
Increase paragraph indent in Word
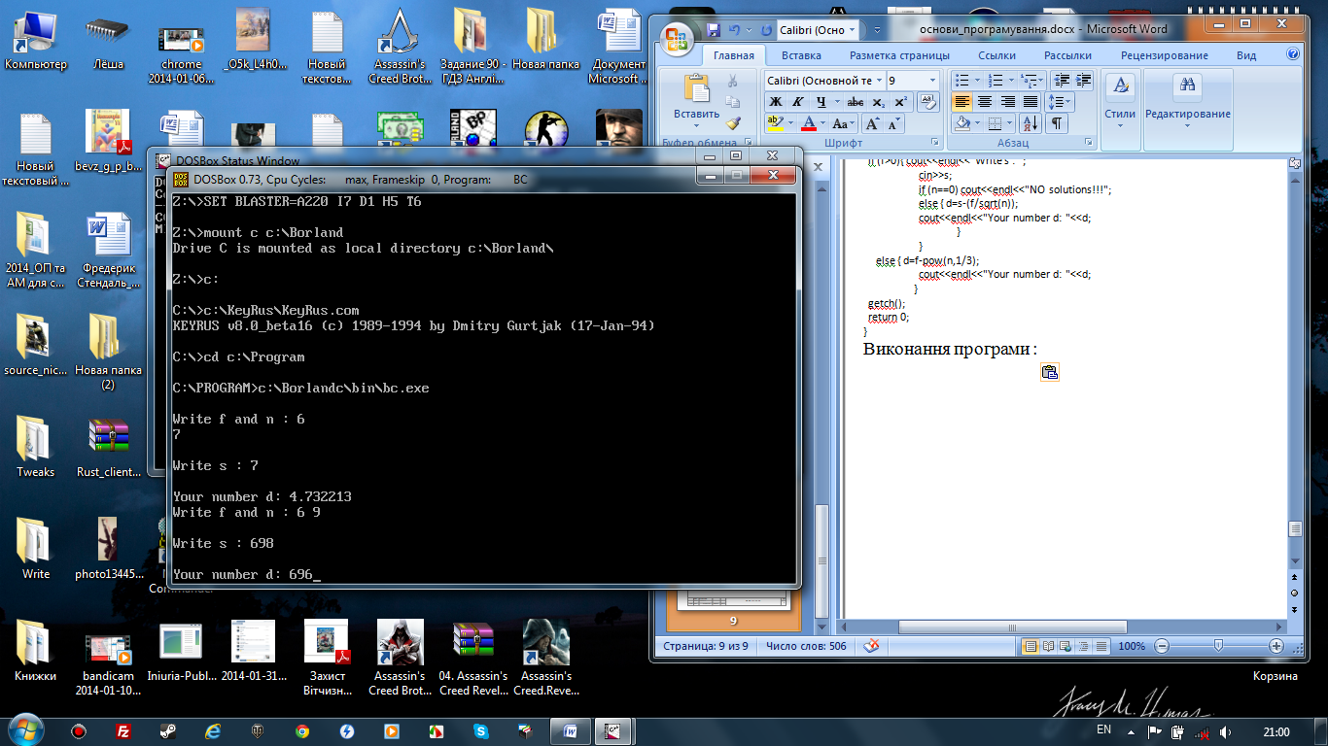1083,81
